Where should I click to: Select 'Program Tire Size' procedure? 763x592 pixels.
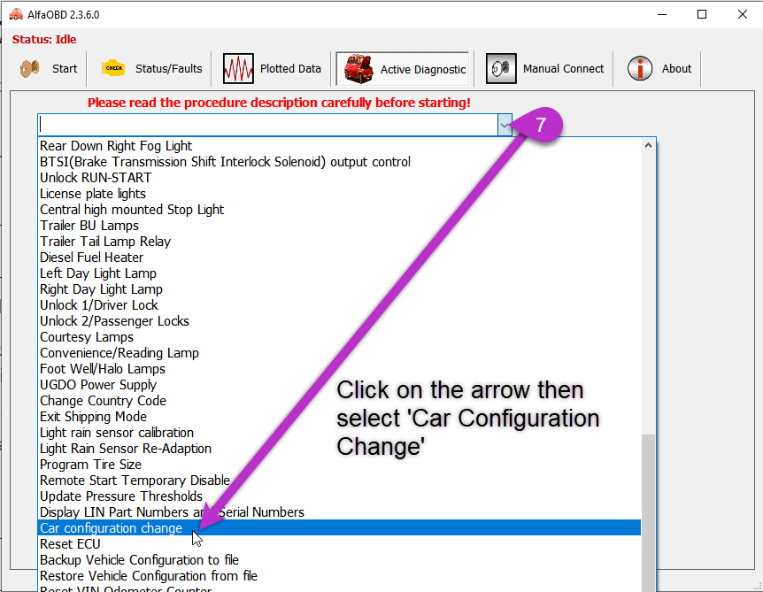coord(339,465)
